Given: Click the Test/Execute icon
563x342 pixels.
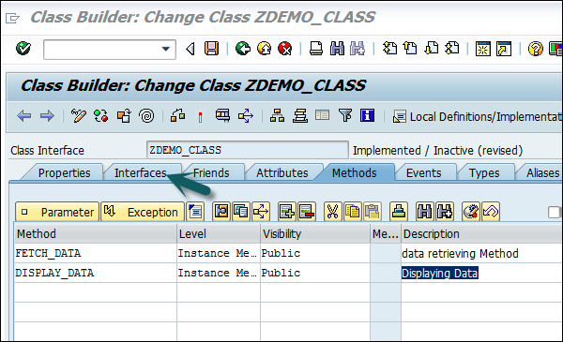Looking at the screenshot, I should [x=222, y=116].
